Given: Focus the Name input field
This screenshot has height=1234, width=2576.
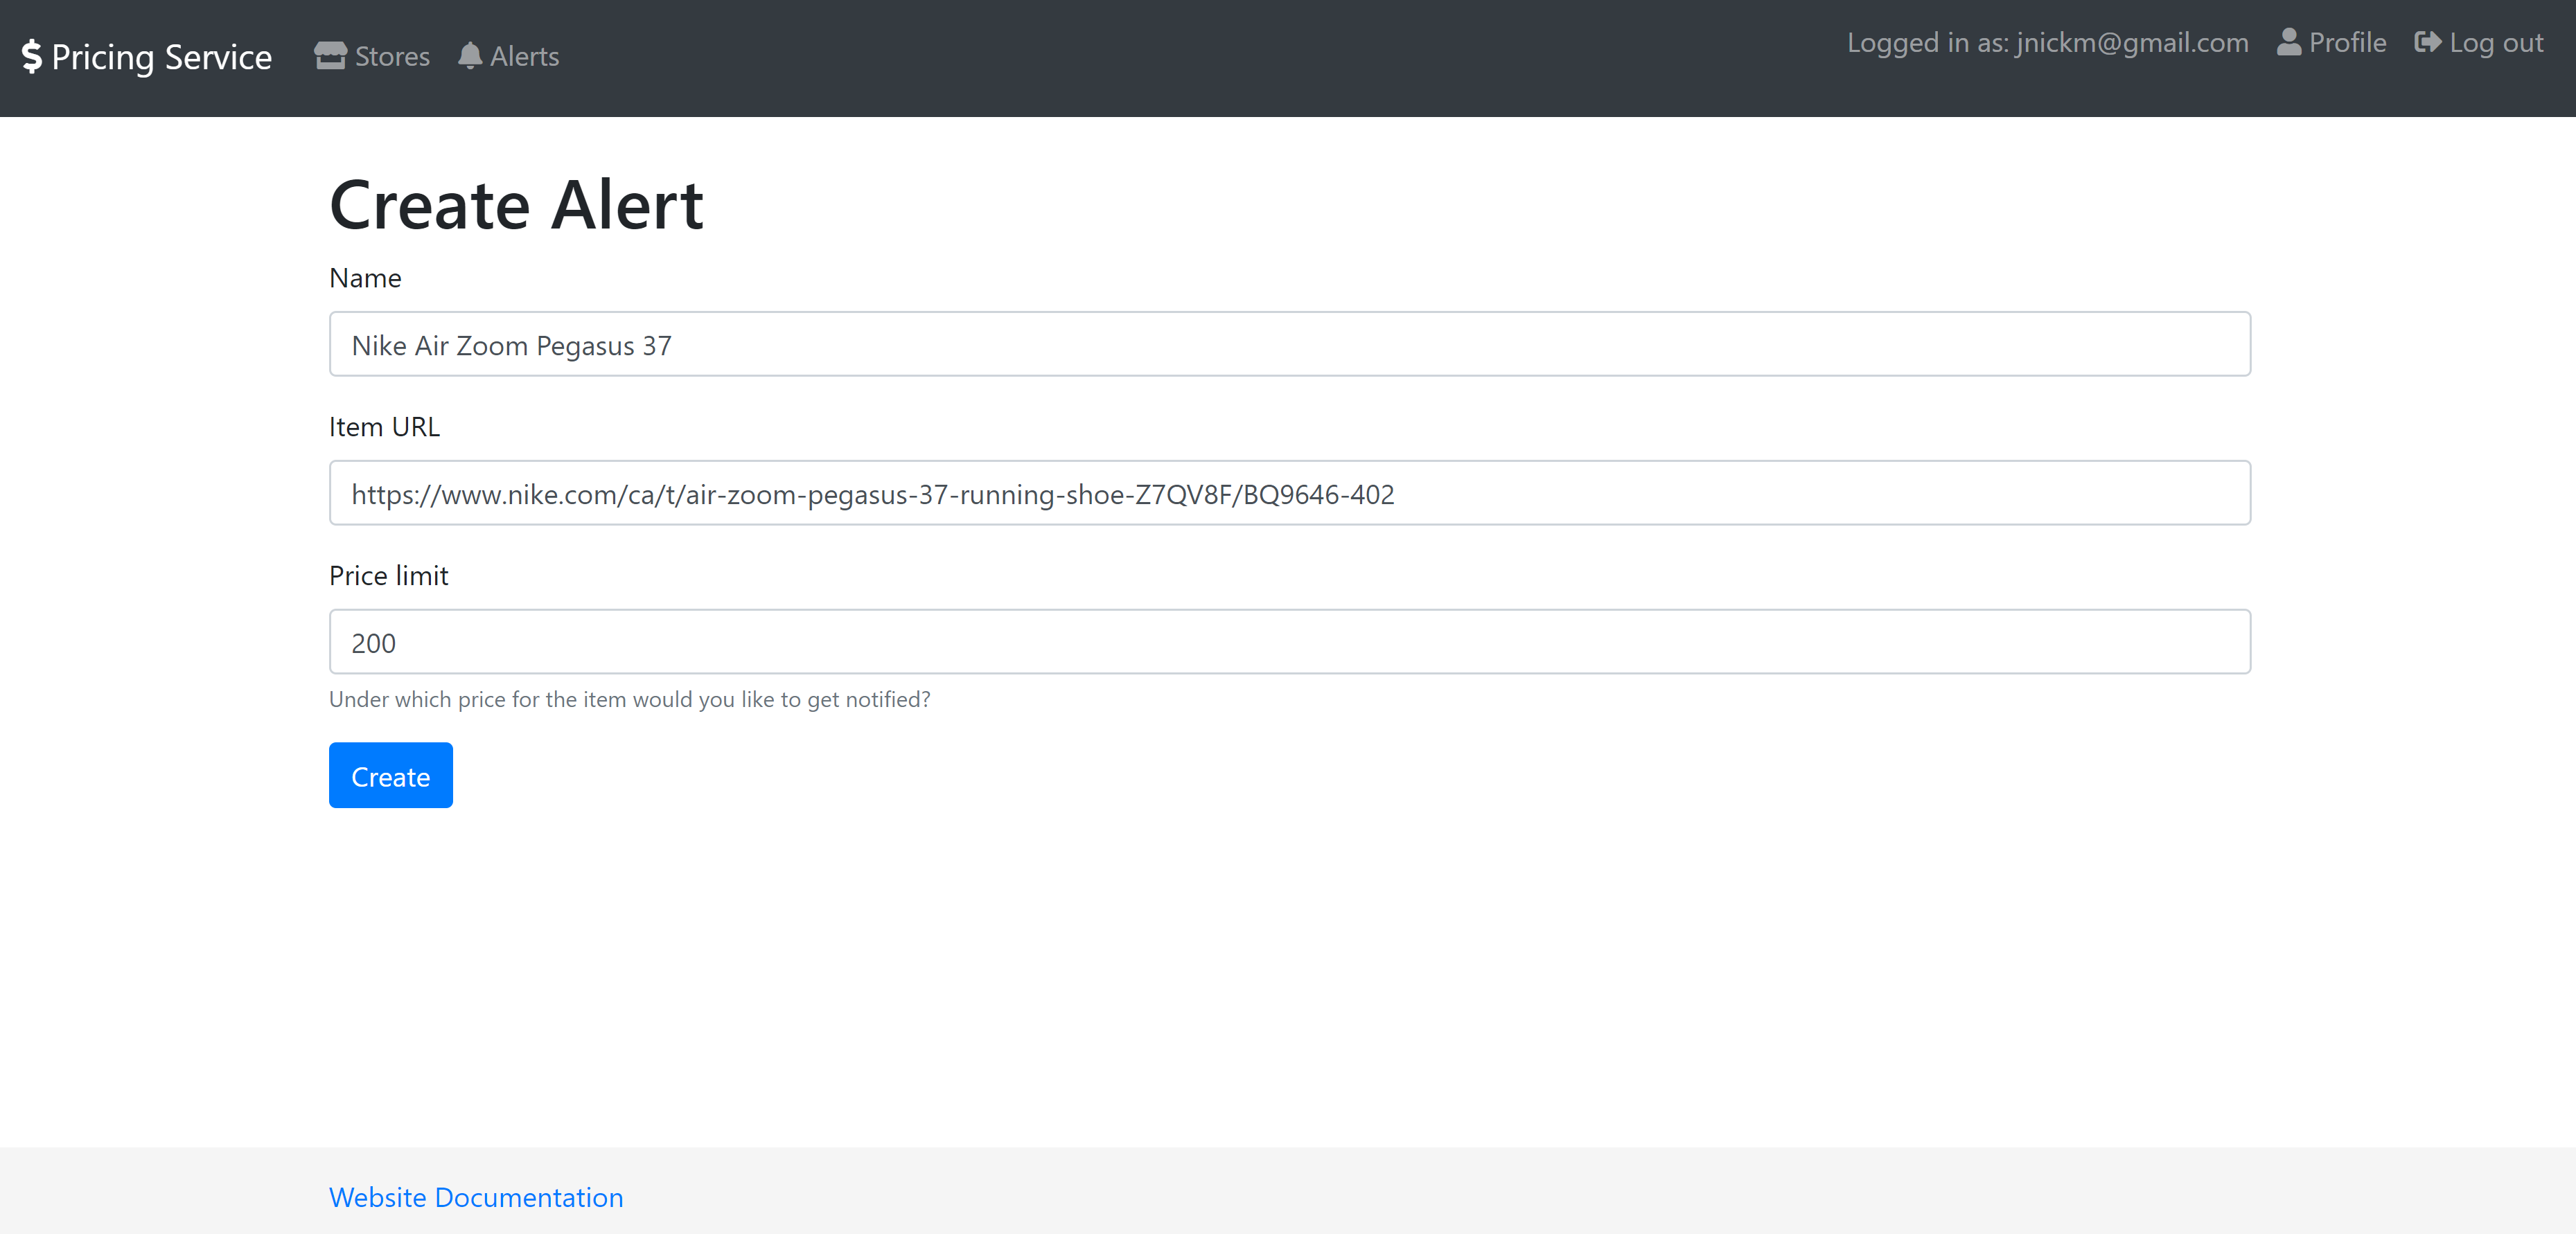Looking at the screenshot, I should tap(1290, 343).
